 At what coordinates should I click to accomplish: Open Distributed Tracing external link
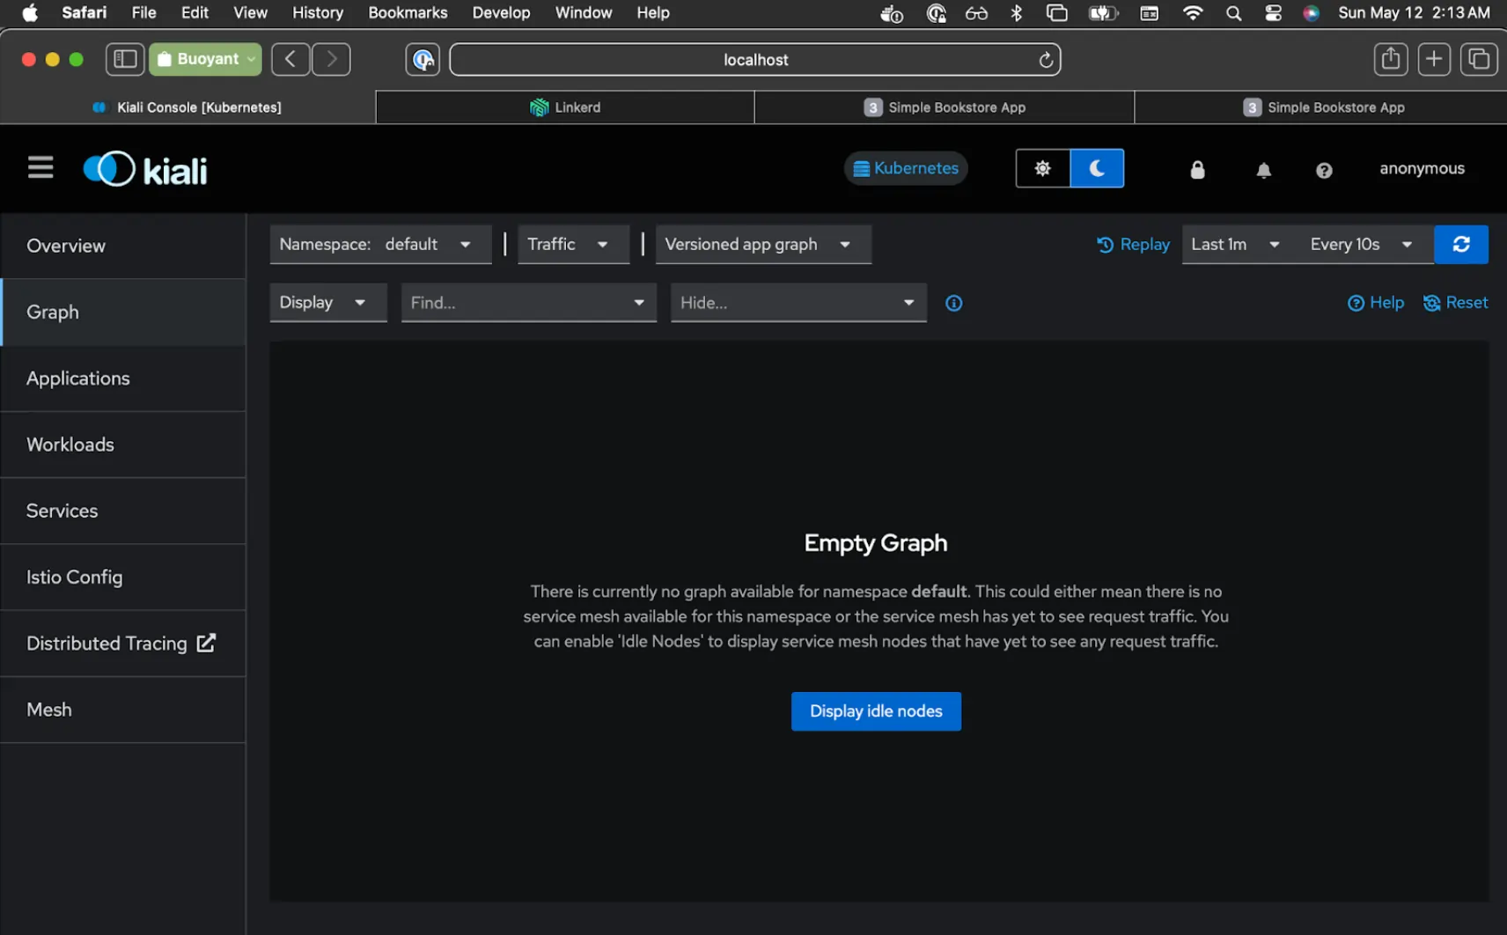[123, 644]
